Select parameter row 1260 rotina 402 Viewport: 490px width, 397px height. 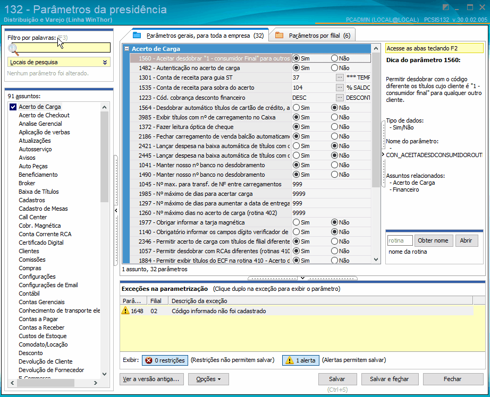click(x=251, y=213)
